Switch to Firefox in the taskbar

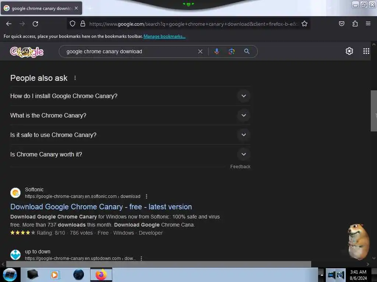[101, 275]
